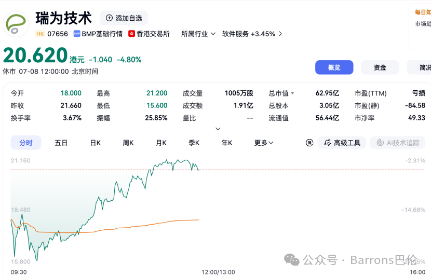Click the percentage change -4.80%
This screenshot has width=431, height=277.
129,60
